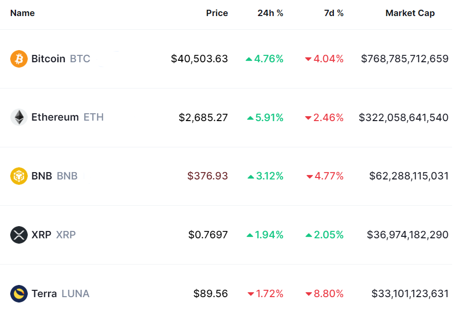Click XRP's green 7d up arrow
This screenshot has height=320, width=456.
(x=309, y=235)
